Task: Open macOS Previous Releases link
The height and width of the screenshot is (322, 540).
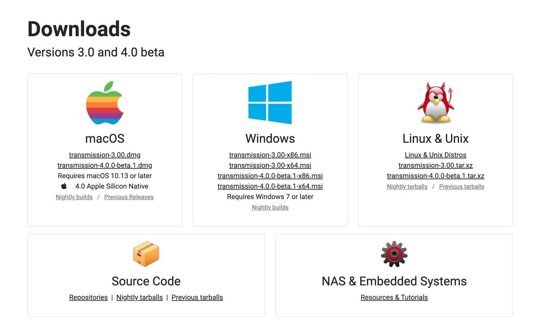Action: point(129,197)
